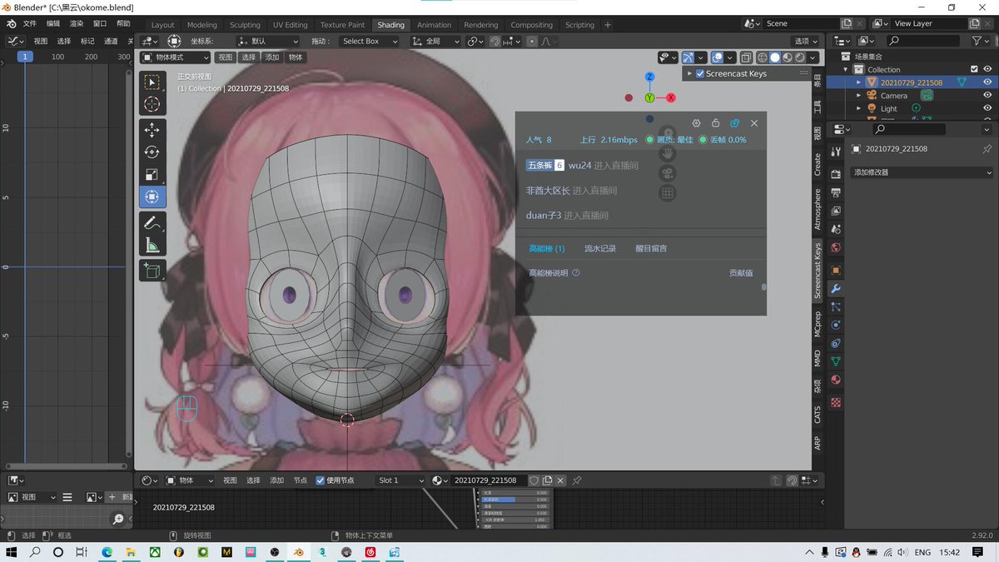The height and width of the screenshot is (562, 999).
Task: Open the View Layer properties tab
Action: pos(836,211)
